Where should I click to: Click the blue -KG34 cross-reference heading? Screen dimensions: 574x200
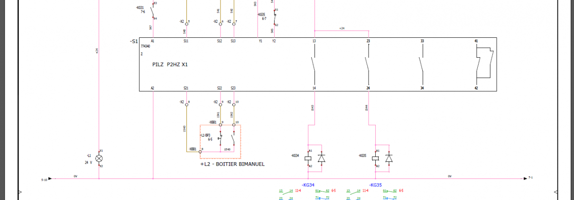click(309, 185)
